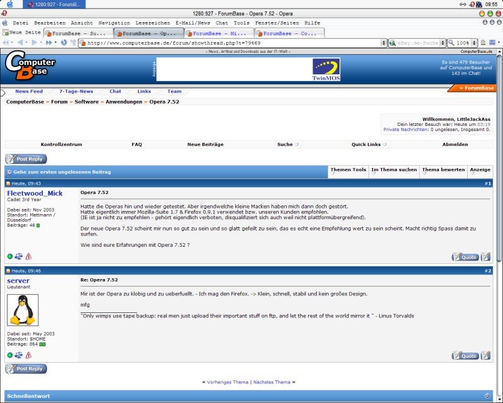The image size is (503, 403).
Task: Open the Chat navigation link
Action: [115, 91]
